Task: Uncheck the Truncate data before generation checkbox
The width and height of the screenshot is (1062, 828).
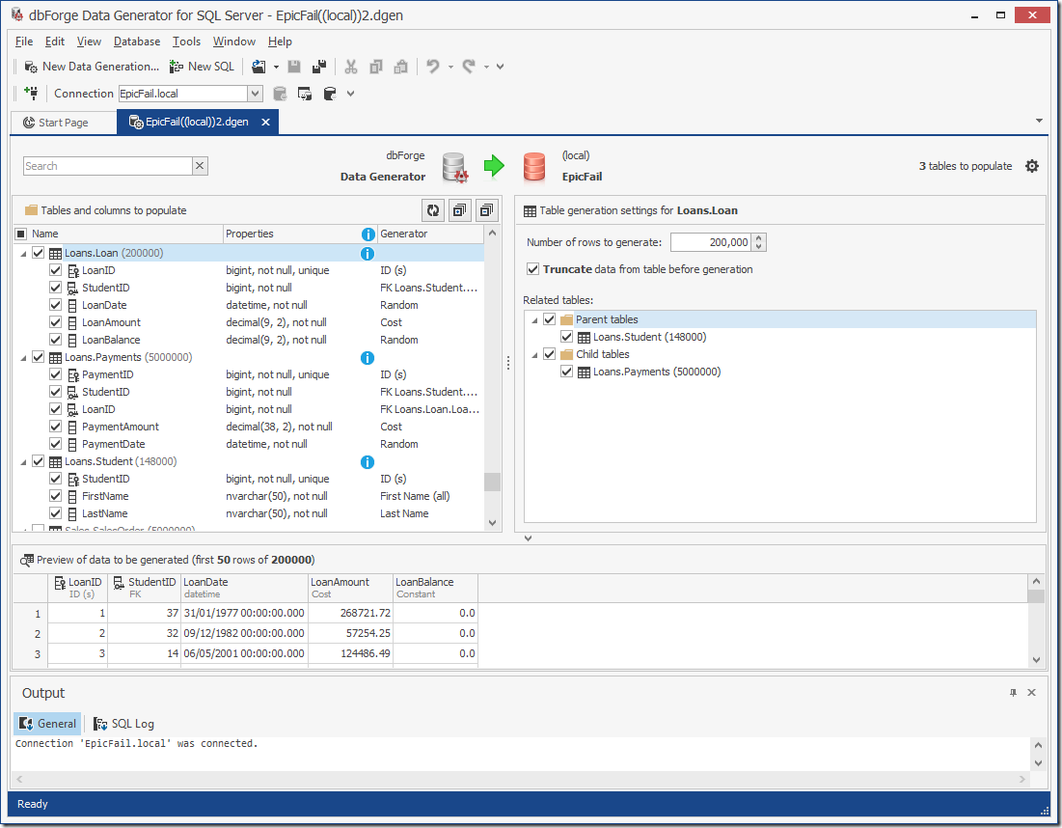Action: point(533,269)
